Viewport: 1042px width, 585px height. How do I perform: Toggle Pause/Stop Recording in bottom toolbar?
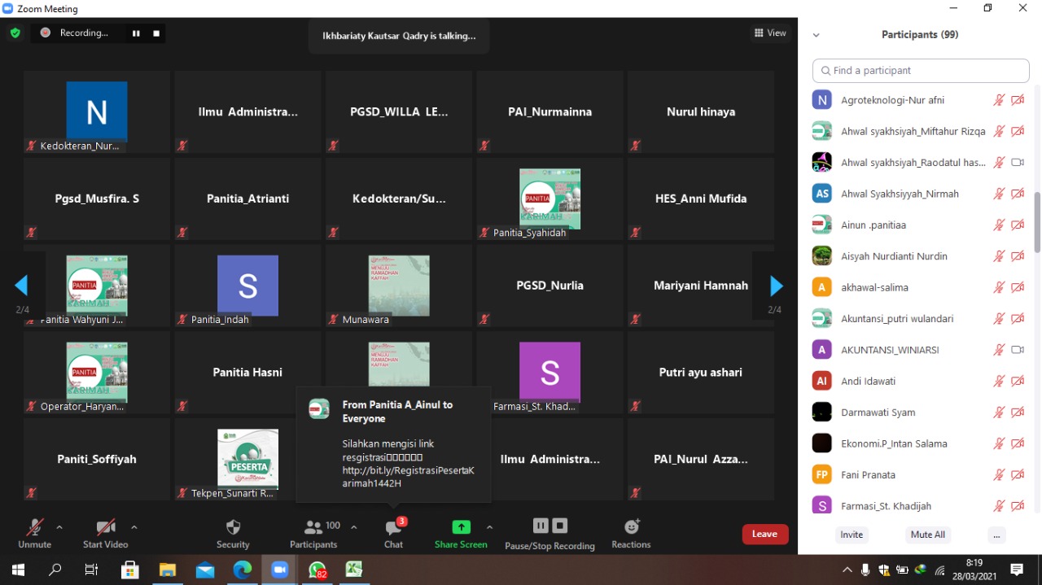549,533
